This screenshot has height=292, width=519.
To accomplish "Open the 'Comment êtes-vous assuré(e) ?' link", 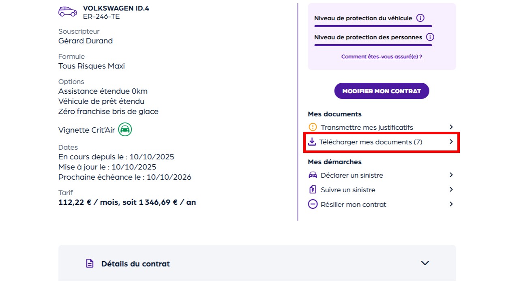I will (382, 57).
